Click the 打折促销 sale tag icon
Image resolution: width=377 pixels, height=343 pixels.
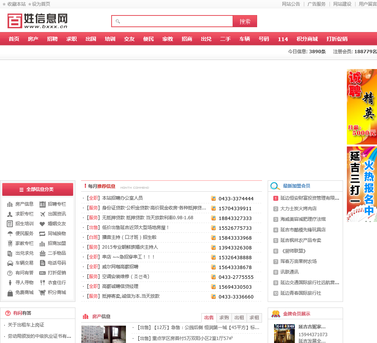click(42, 273)
